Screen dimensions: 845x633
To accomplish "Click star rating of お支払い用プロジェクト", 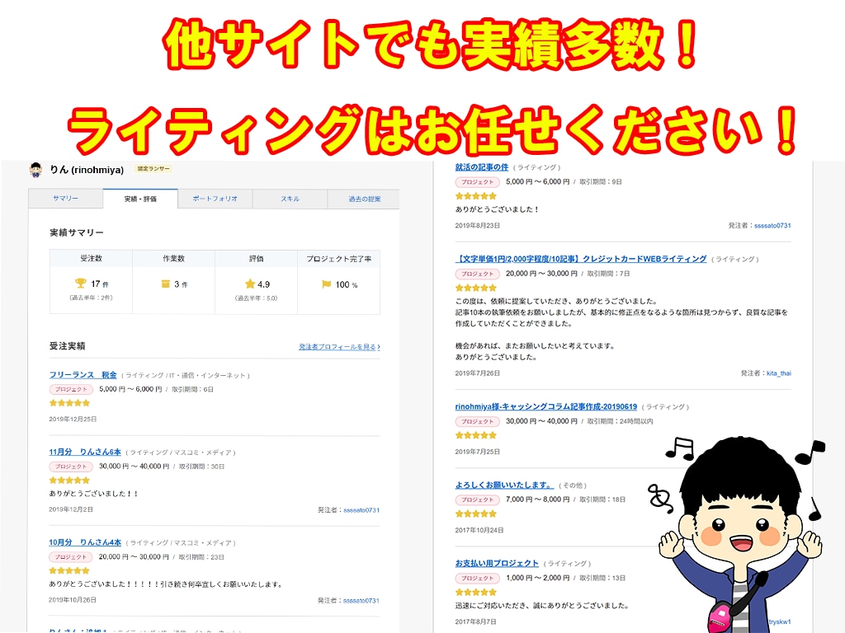I will [476, 592].
